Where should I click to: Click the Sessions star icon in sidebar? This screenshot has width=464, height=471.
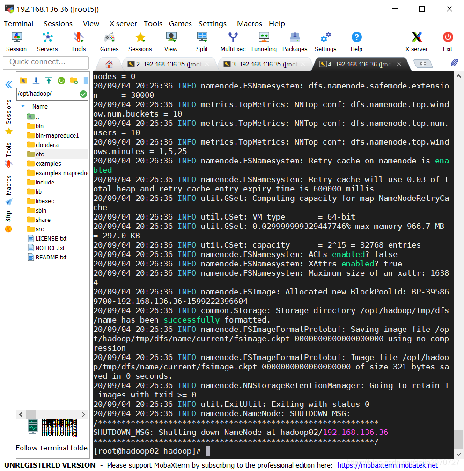9,132
